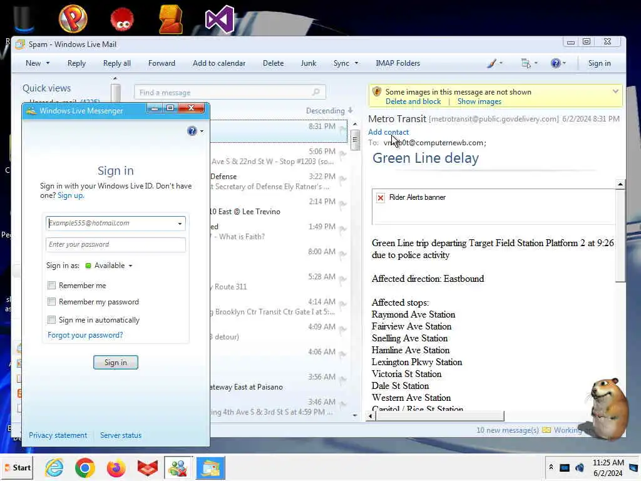Select the Quick views folder header

click(46, 88)
